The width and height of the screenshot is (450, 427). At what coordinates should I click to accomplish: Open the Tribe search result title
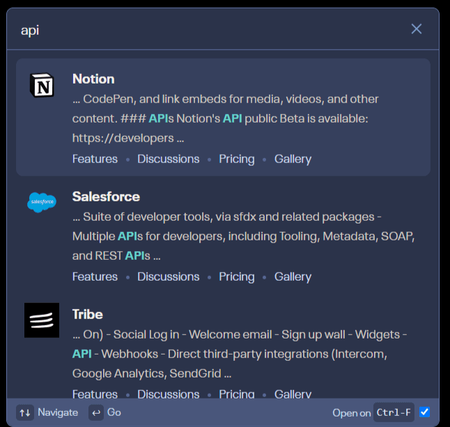pos(88,314)
